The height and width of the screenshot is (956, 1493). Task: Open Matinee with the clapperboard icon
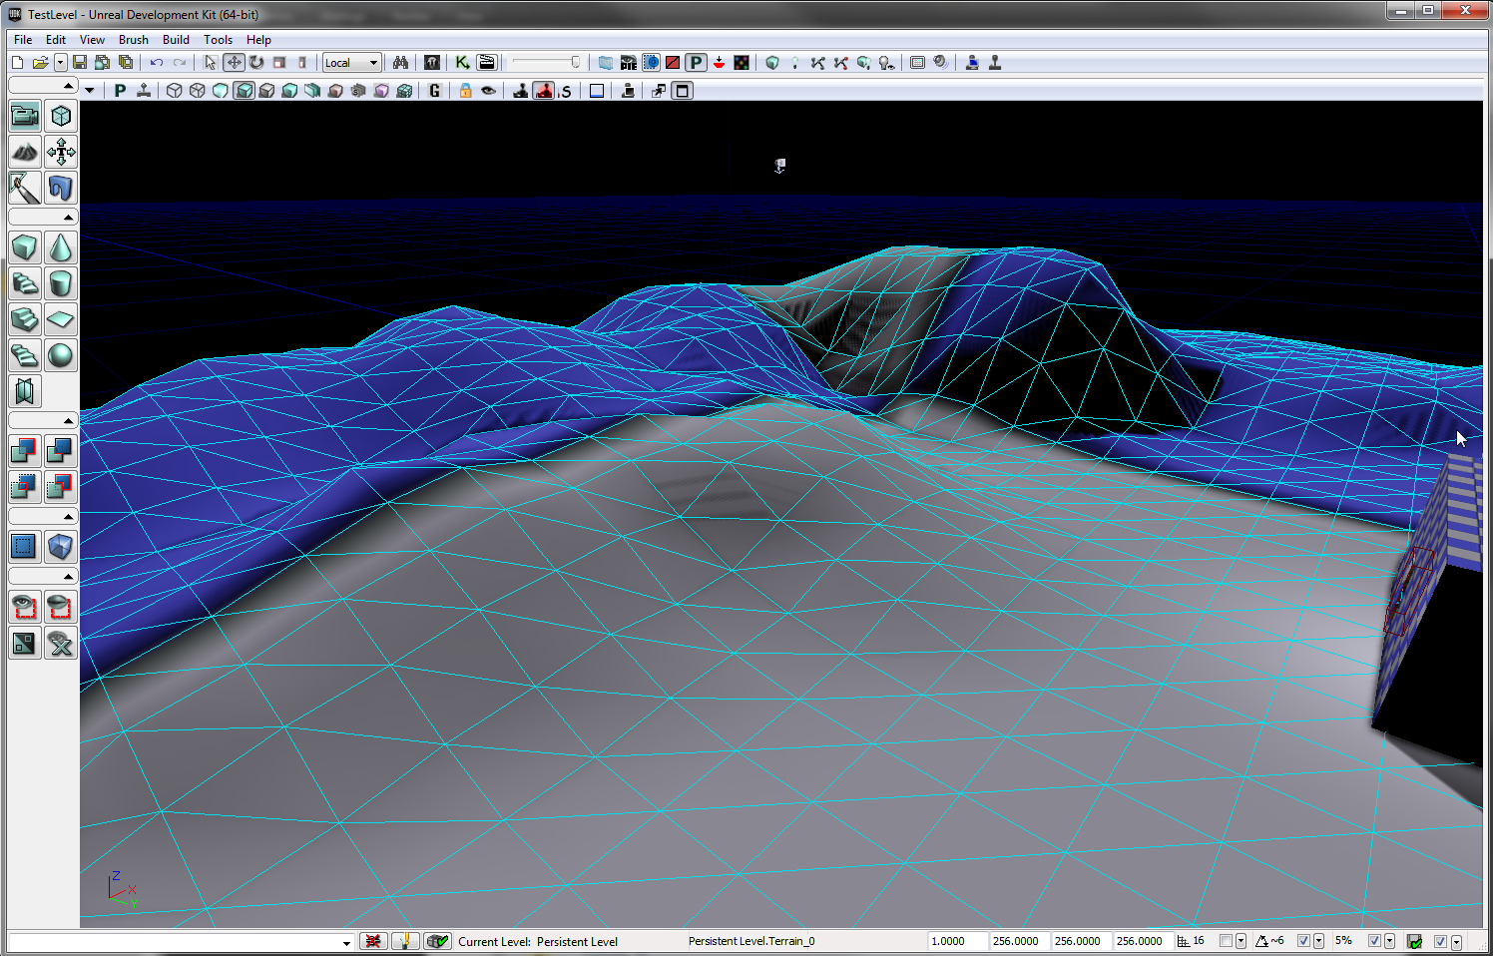tap(487, 62)
